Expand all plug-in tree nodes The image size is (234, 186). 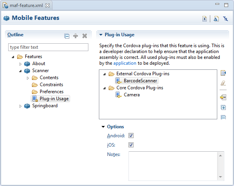[223, 108]
